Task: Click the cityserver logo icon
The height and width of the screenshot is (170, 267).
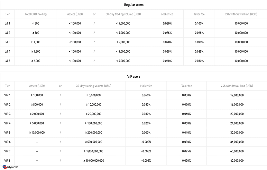Action: click(5, 167)
